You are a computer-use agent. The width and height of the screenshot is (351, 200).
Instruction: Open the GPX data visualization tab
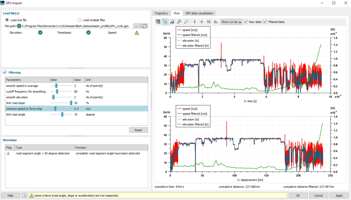(x=199, y=13)
